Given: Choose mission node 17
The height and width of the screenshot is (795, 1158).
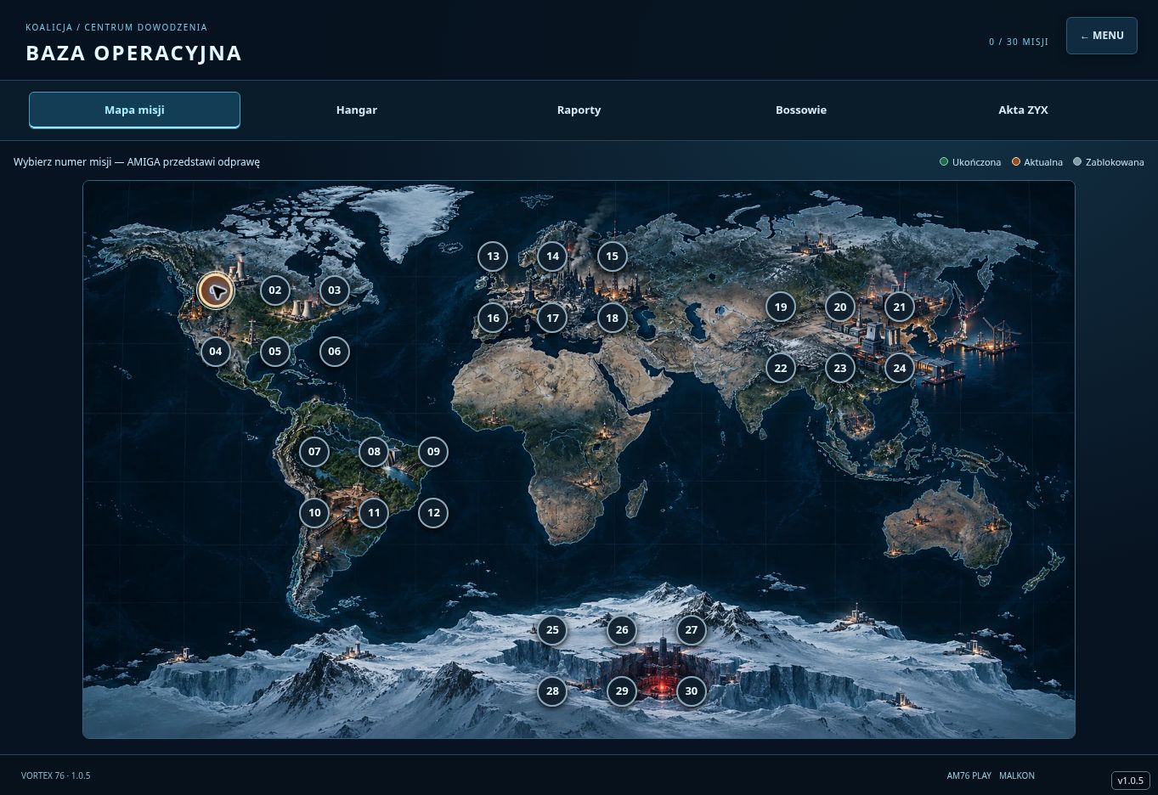Looking at the screenshot, I should click(552, 319).
